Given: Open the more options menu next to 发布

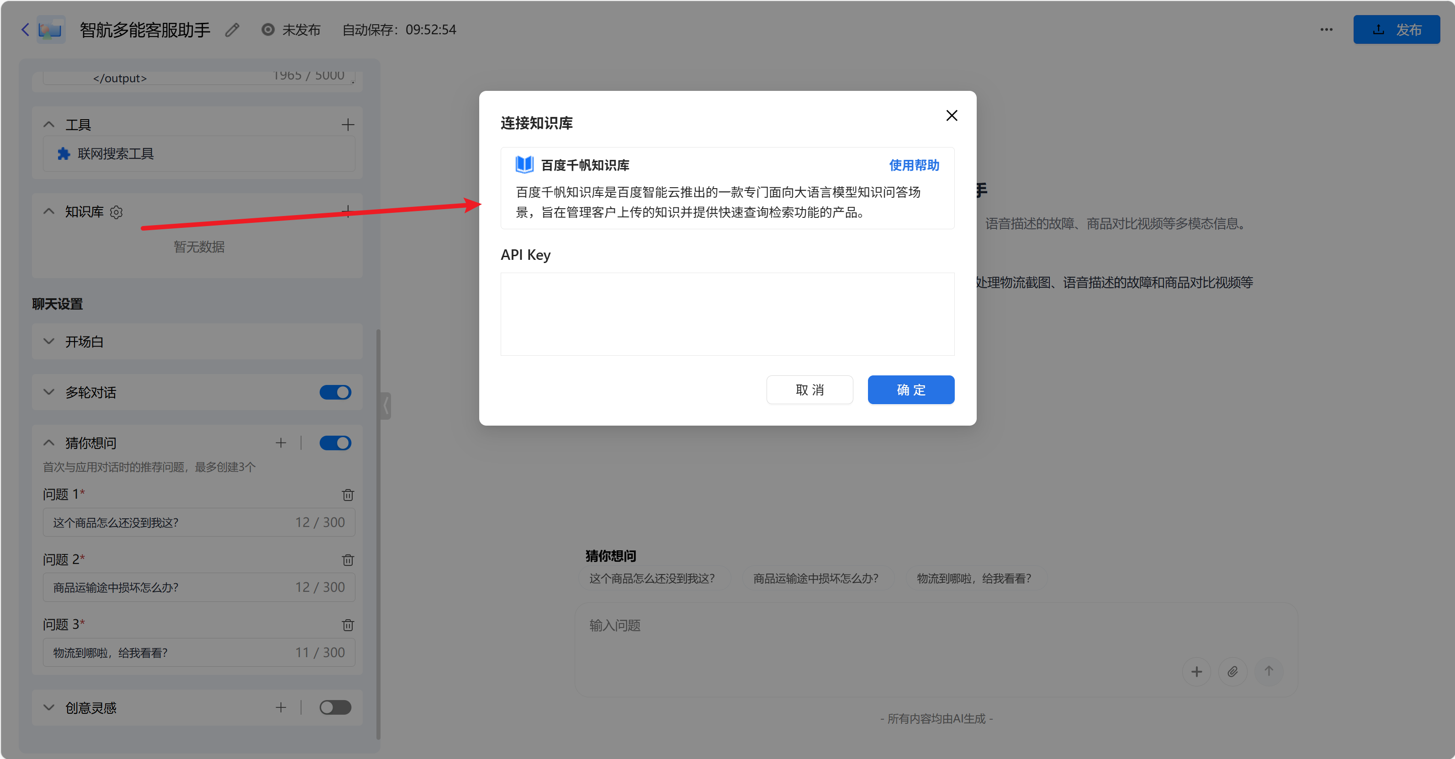Looking at the screenshot, I should (1326, 29).
